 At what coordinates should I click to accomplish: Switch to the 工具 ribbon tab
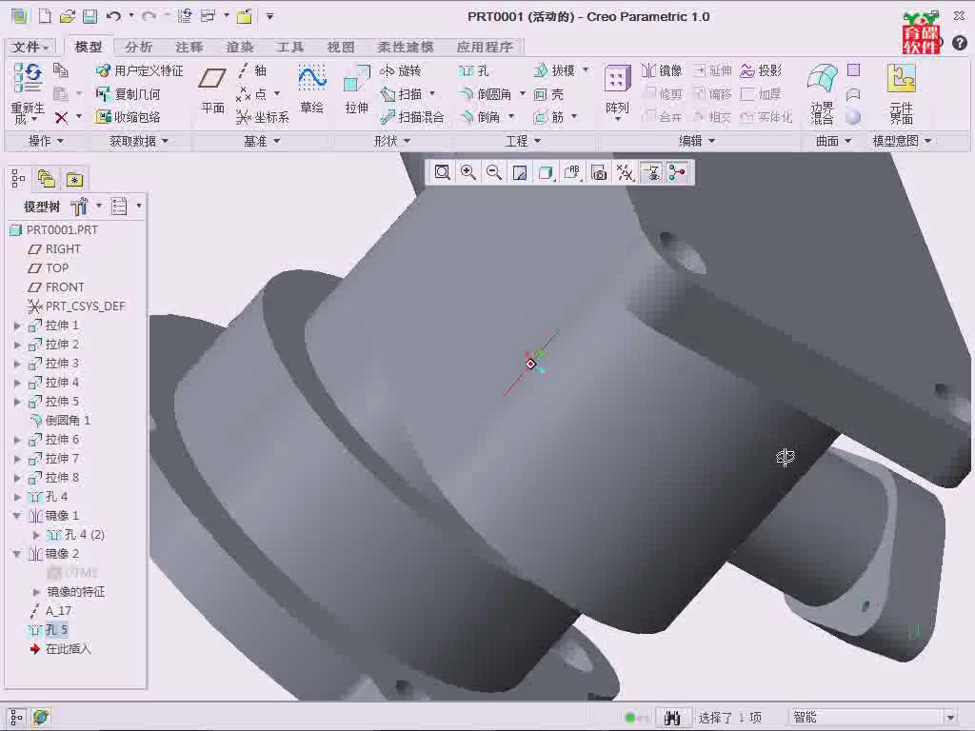[x=289, y=47]
